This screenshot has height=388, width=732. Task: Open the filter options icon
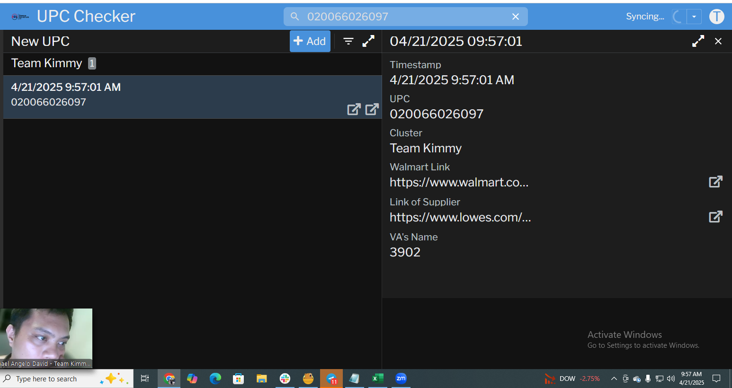tap(348, 41)
